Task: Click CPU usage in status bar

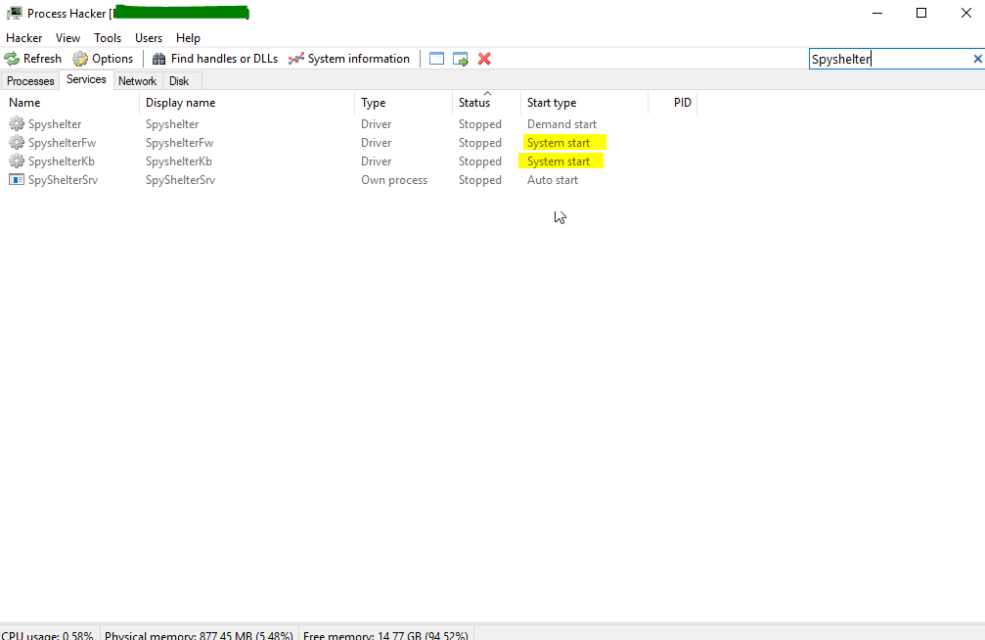Action: coord(47,634)
